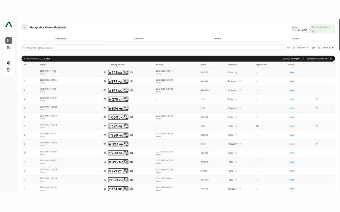This screenshot has height=212, width=340.
Task: Click the car number search field
Action: (153, 48)
